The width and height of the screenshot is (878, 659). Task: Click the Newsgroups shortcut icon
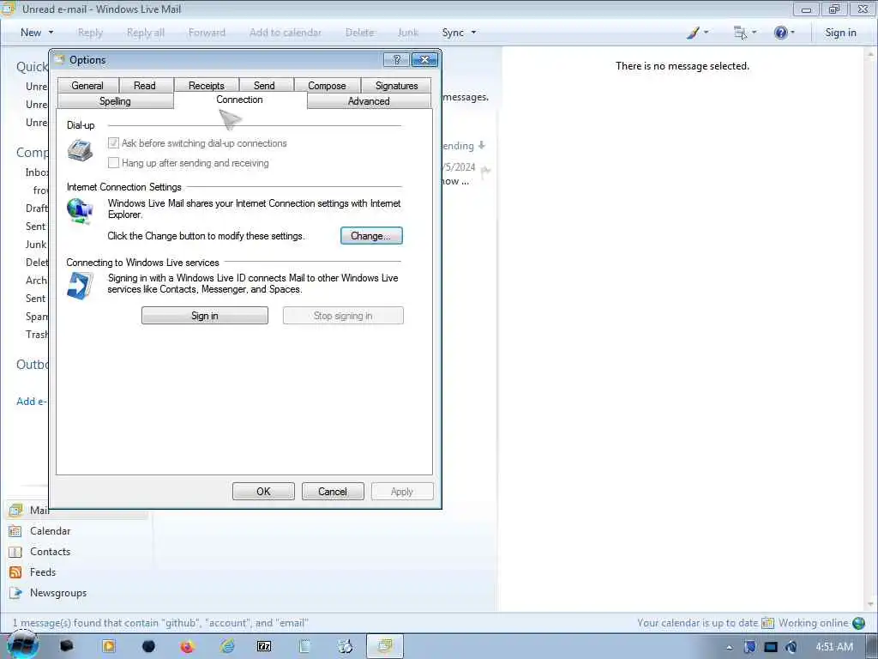pos(15,593)
